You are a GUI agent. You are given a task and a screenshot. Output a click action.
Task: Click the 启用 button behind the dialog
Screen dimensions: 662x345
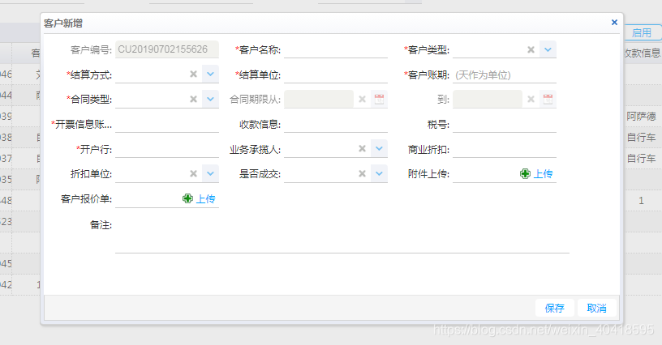(642, 33)
